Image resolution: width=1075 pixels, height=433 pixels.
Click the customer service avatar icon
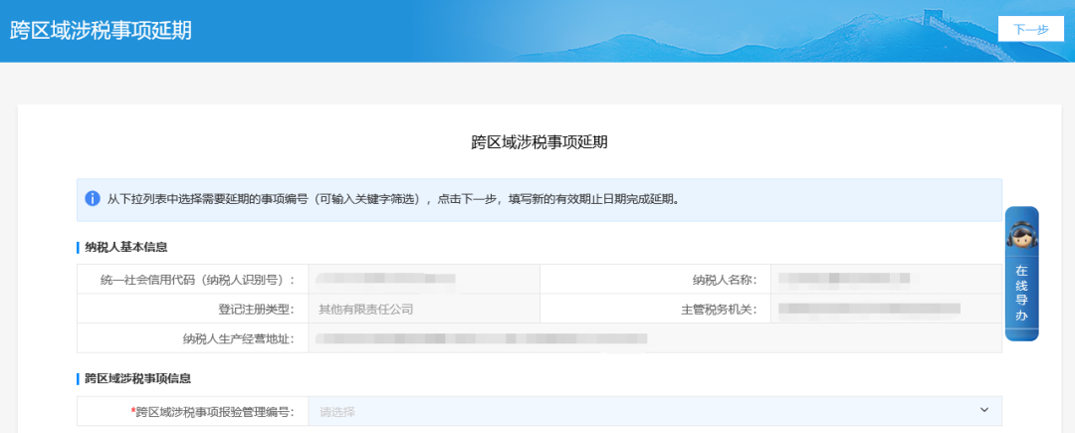[x=1021, y=235]
